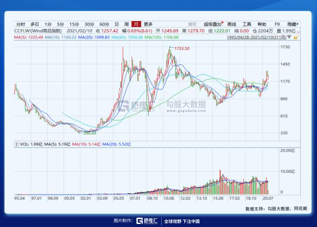Open 超级叠加 overlay feature

point(213,24)
